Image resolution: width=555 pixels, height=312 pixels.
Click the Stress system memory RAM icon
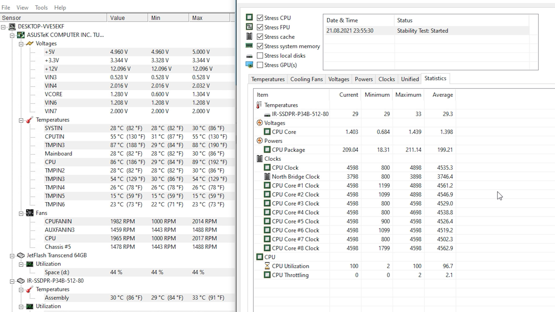tap(249, 46)
